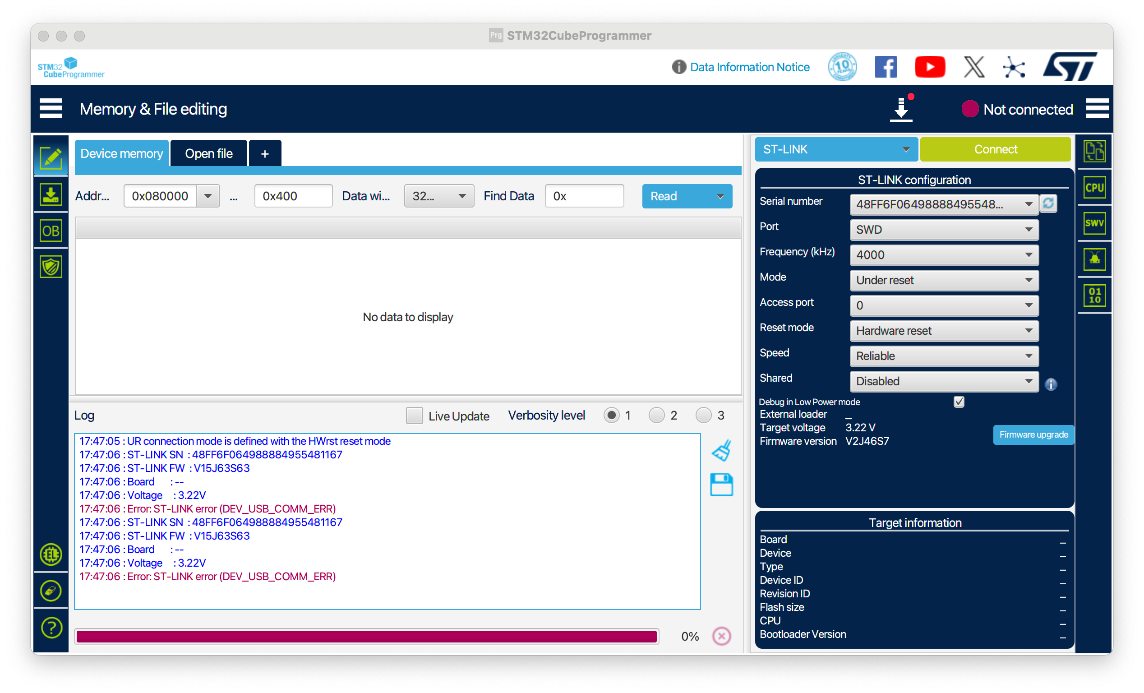Refresh the ST-LINK serial number list
This screenshot has width=1144, height=693.
[1048, 203]
